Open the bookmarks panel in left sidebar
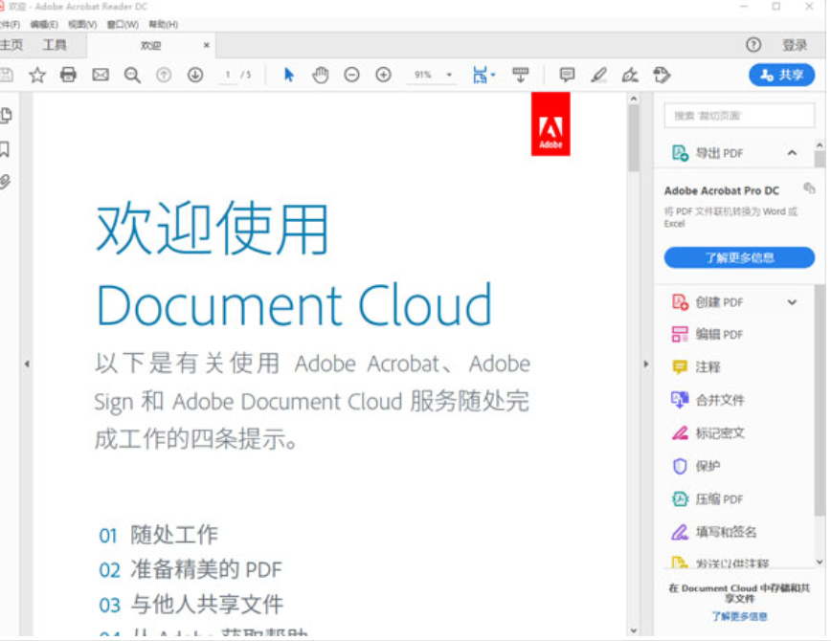The image size is (831, 641). [x=5, y=149]
